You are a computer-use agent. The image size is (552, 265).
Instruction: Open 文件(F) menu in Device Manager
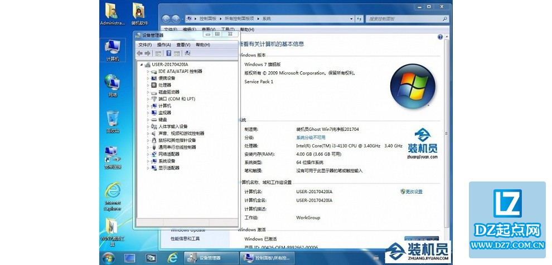click(145, 45)
